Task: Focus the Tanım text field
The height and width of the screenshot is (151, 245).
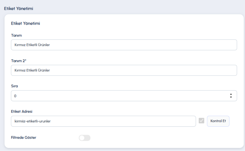Action: [124, 45]
